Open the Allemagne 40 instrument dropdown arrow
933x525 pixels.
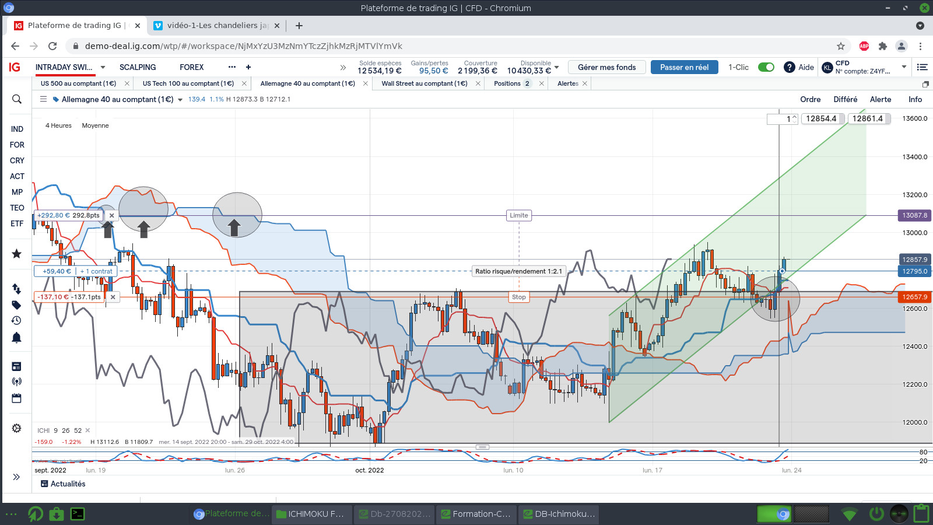coord(180,100)
